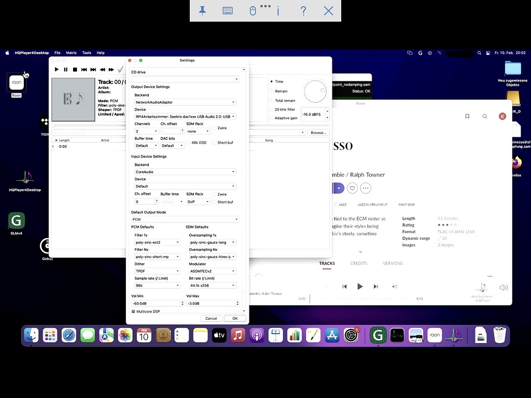Screen dimensions: 531x398
Task: Check the Adaptive gain option
Action: (272, 118)
